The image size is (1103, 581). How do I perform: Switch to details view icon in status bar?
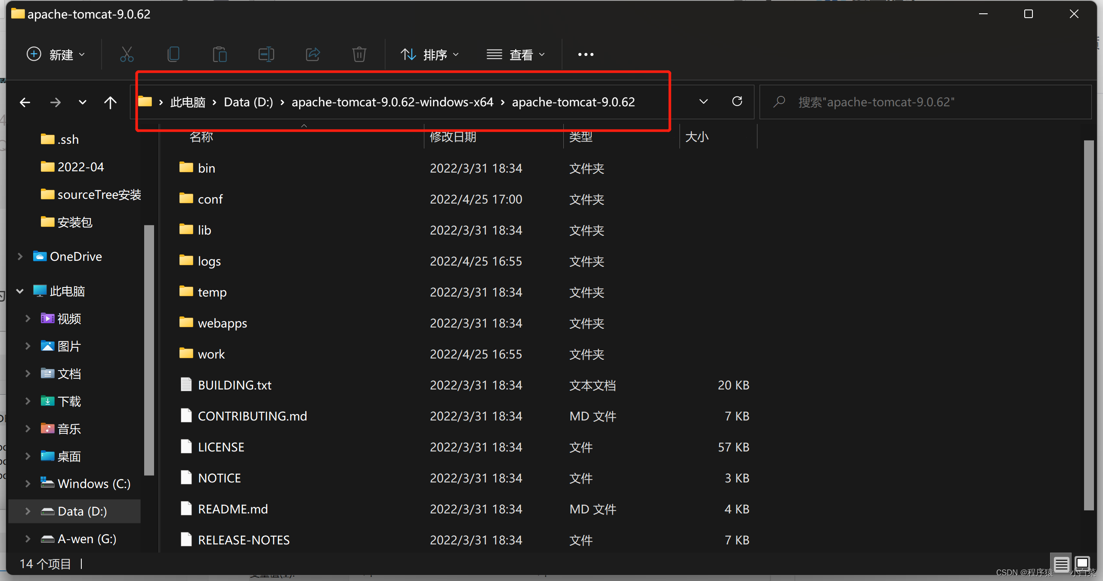click(x=1061, y=564)
